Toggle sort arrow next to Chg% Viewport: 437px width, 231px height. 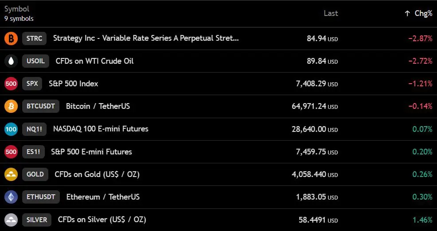click(x=407, y=13)
